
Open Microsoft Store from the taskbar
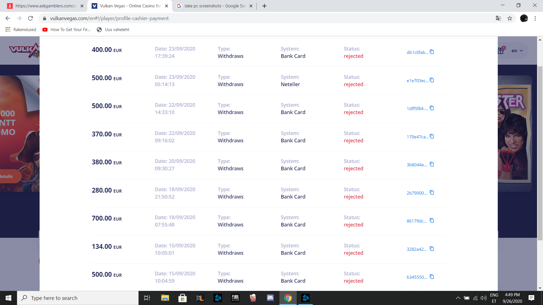pyautogui.click(x=182, y=298)
